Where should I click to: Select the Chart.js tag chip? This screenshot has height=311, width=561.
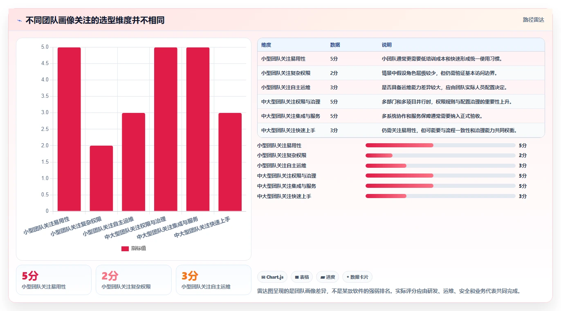[272, 277]
